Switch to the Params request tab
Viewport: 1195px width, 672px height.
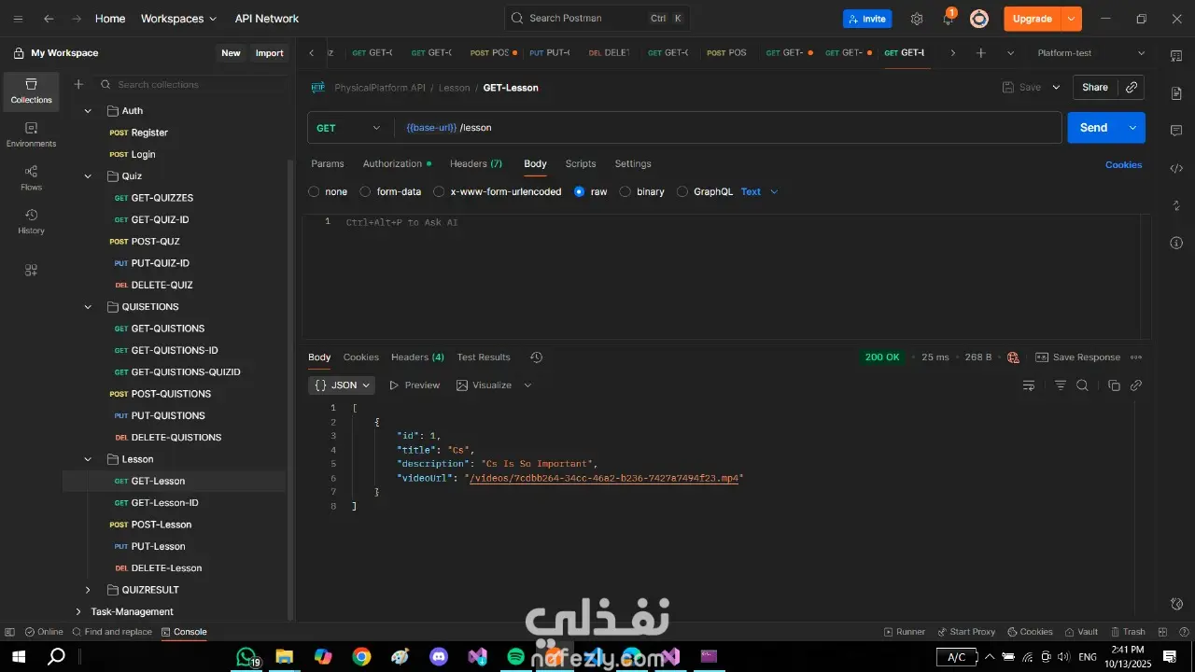coord(328,163)
